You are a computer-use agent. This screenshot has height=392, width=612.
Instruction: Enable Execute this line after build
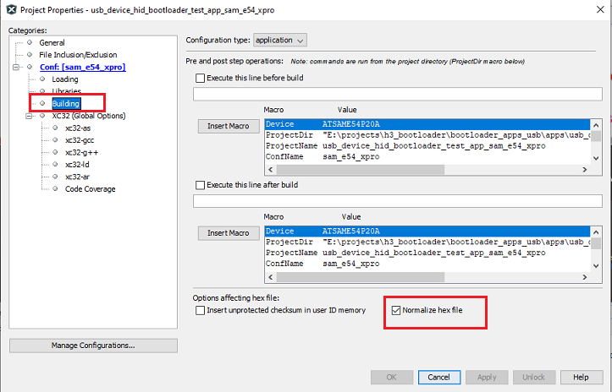tap(200, 185)
